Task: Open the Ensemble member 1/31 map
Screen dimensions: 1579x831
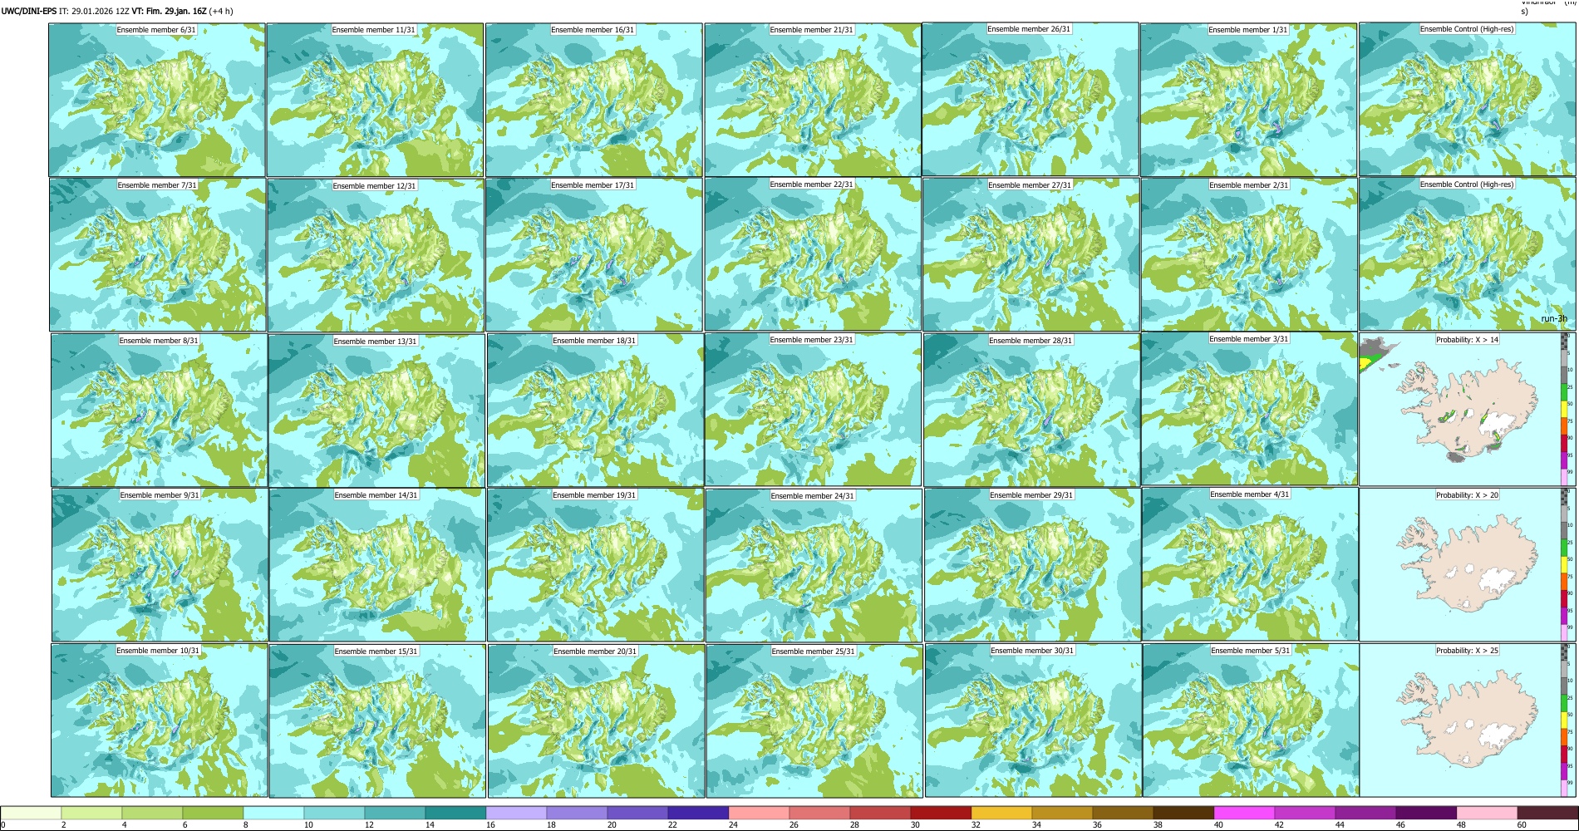Action: [1248, 100]
